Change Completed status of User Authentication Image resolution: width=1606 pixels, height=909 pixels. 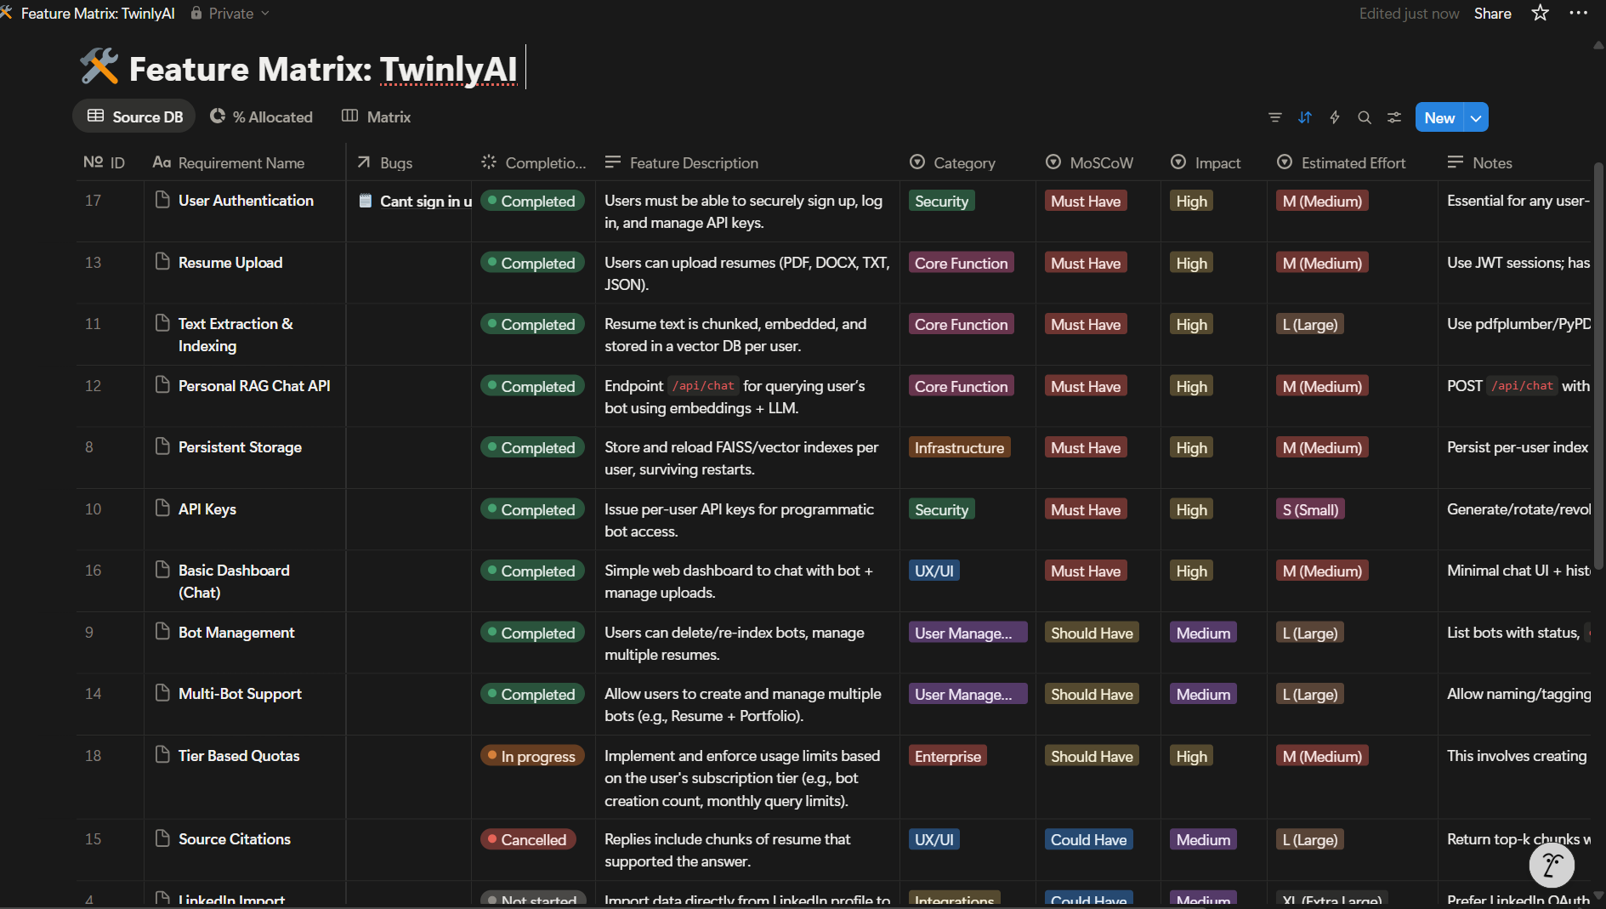(532, 201)
